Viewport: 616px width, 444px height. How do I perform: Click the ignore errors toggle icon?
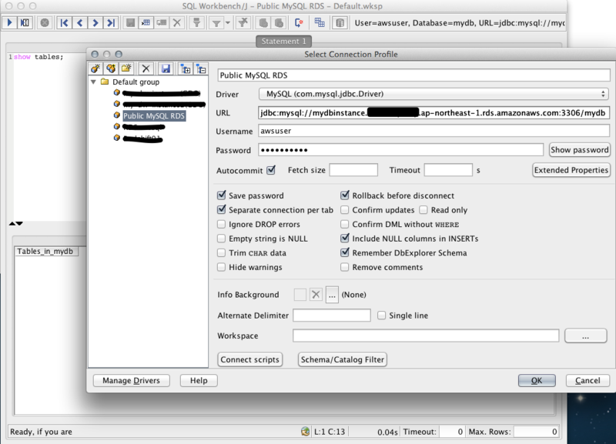point(299,23)
